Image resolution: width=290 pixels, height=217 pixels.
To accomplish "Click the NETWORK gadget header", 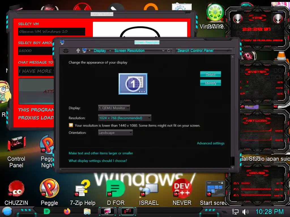I will [x=257, y=121].
